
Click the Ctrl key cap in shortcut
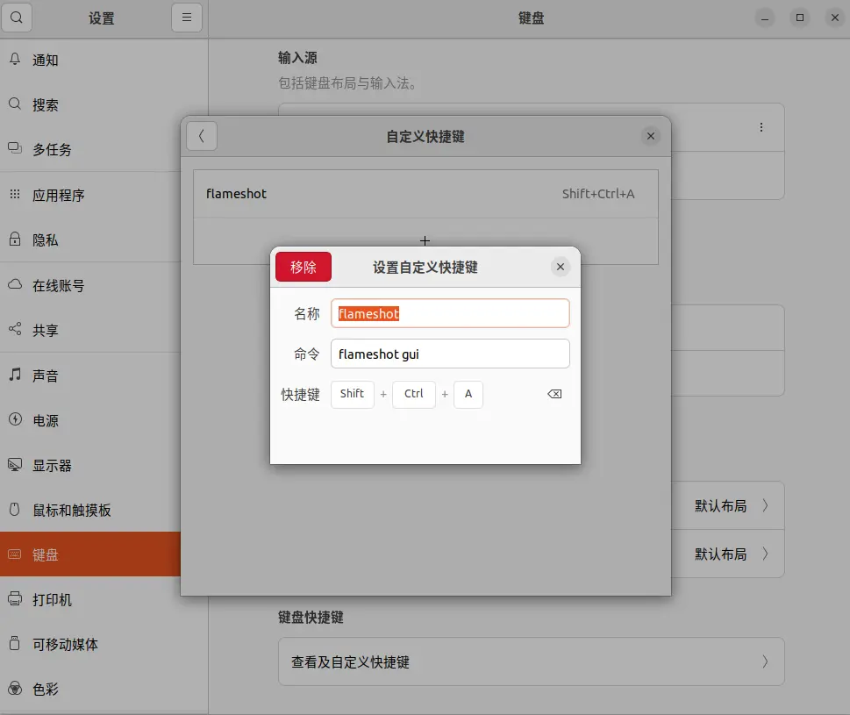414,394
